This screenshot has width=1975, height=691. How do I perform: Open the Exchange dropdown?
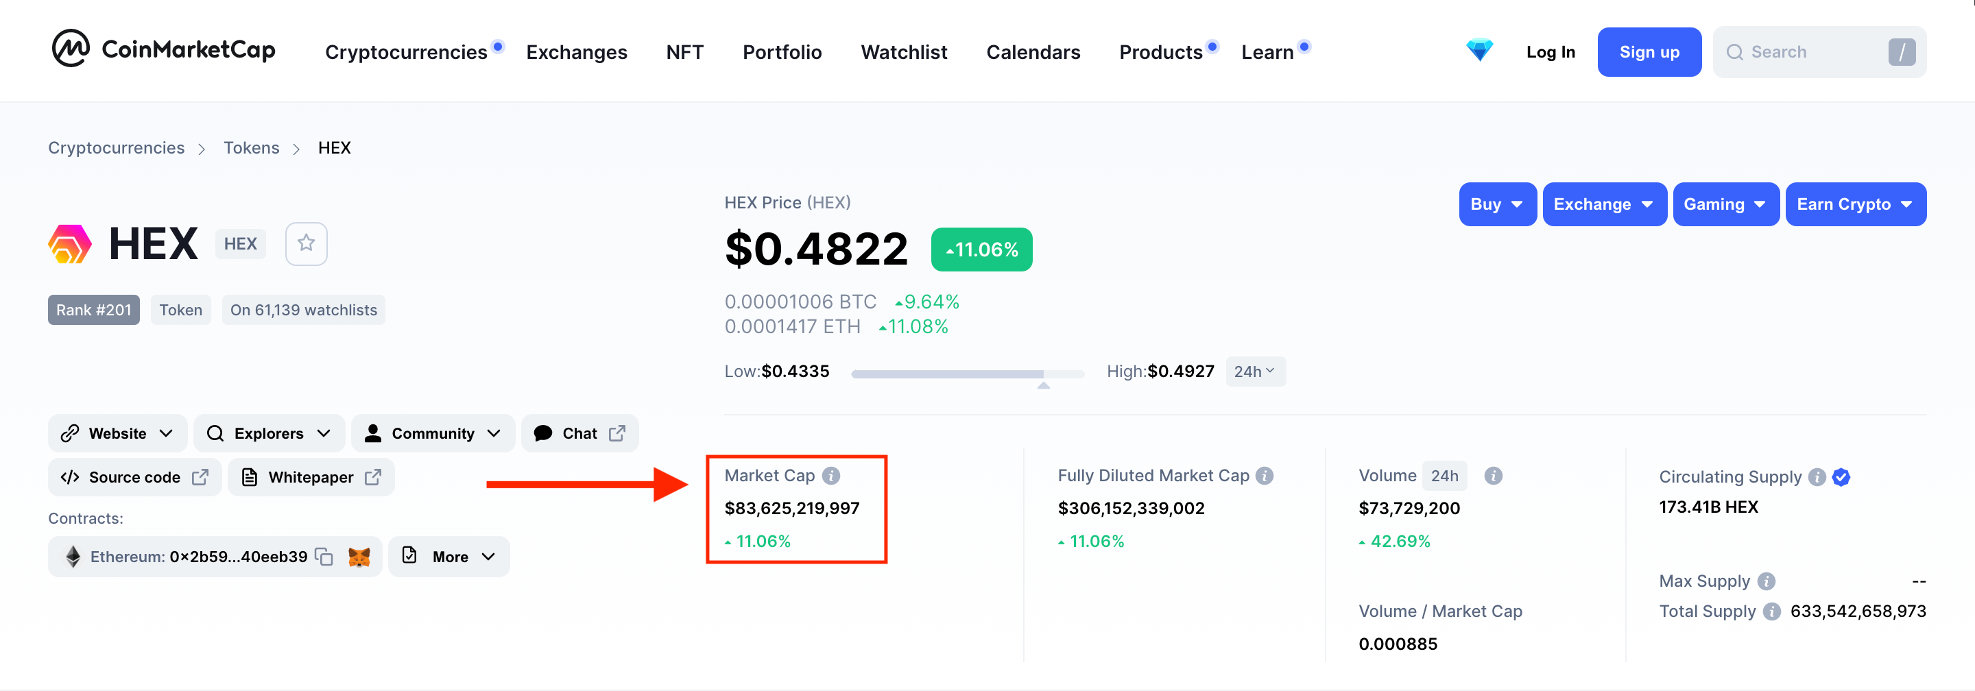pos(1604,204)
